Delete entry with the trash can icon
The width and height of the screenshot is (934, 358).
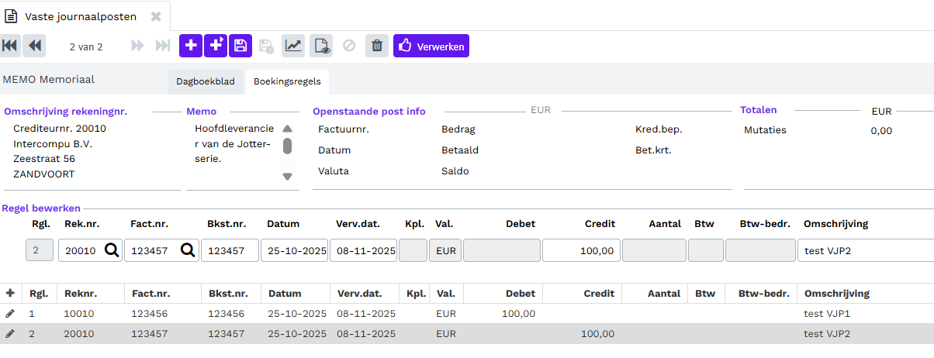point(377,46)
